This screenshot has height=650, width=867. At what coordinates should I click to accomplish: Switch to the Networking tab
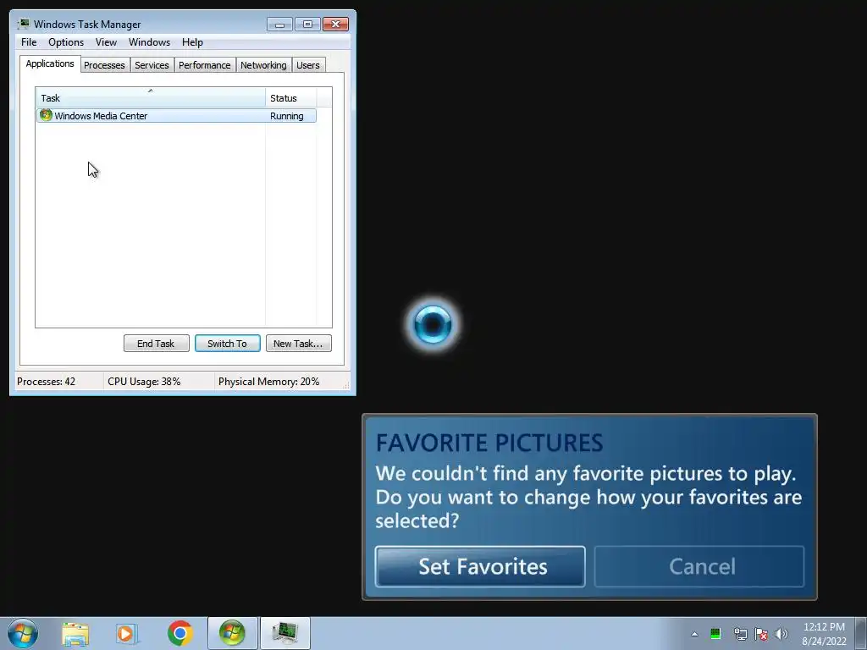[x=264, y=65]
